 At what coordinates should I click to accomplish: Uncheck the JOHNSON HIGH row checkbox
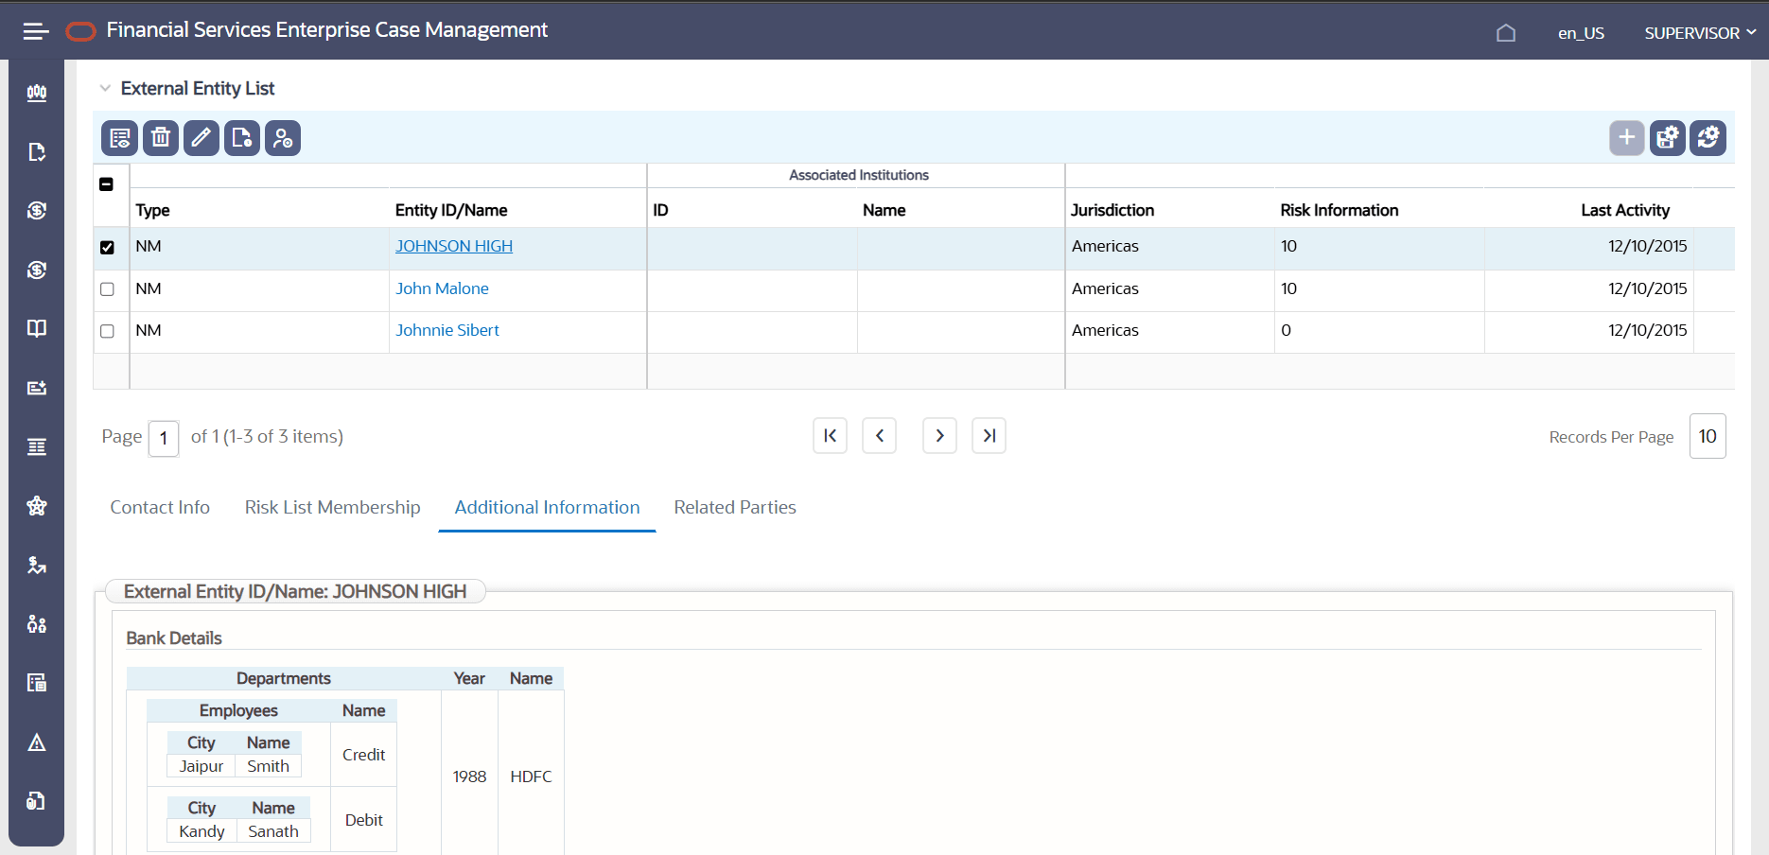point(107,248)
